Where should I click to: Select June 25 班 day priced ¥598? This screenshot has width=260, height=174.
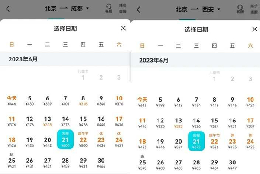coord(142,163)
